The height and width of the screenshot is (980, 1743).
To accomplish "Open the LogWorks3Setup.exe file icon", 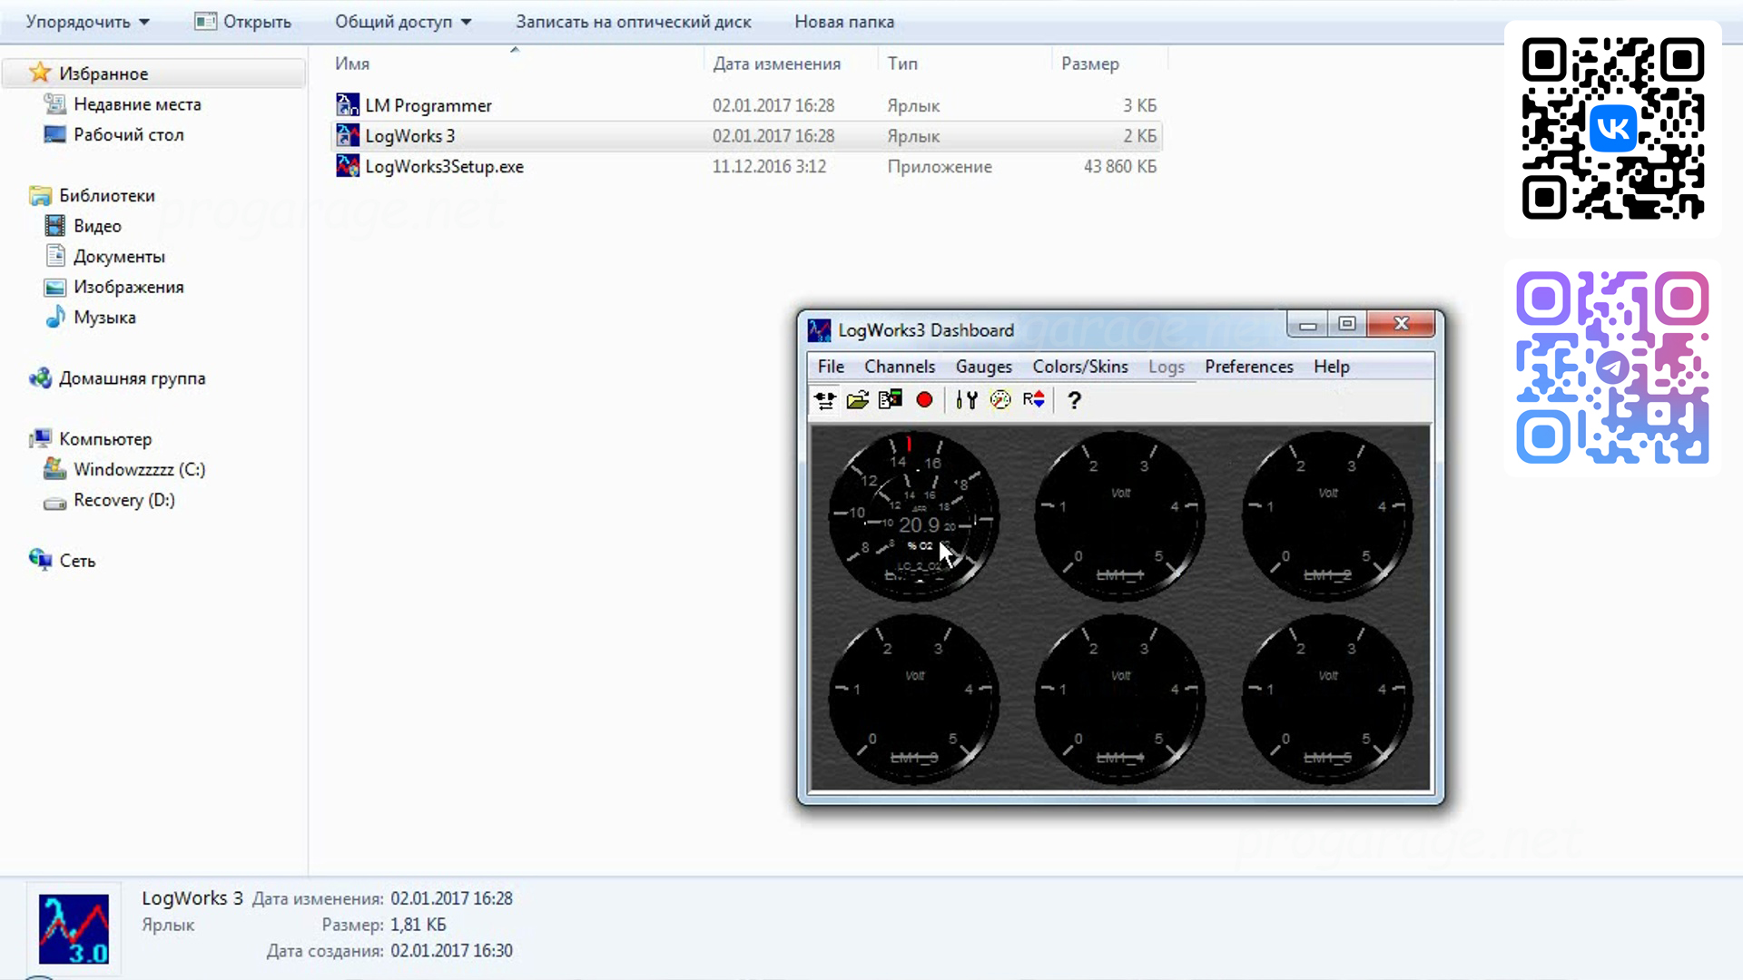I will click(x=348, y=166).
